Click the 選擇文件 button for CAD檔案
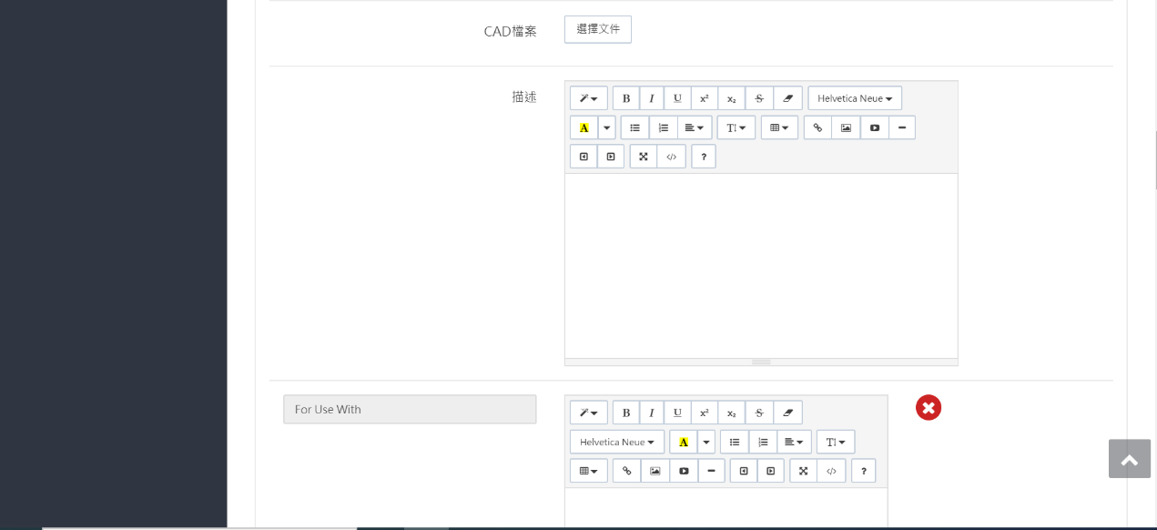This screenshot has height=530, width=1157. pos(597,29)
